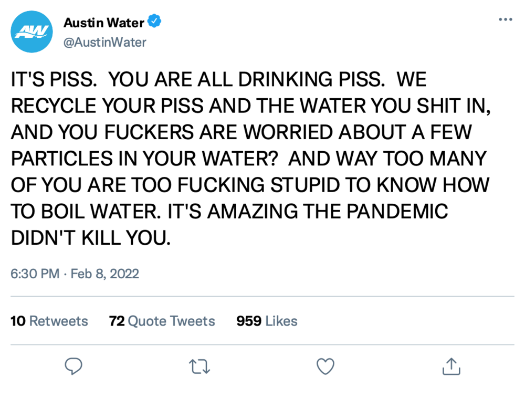View the 10 Retweets list
Image resolution: width=525 pixels, height=398 pixels.
point(49,321)
